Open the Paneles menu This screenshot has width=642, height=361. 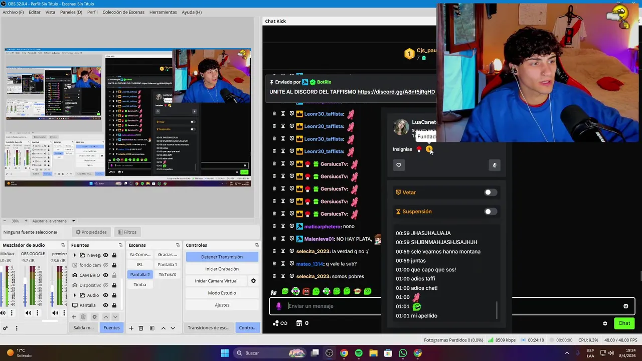pyautogui.click(x=71, y=12)
